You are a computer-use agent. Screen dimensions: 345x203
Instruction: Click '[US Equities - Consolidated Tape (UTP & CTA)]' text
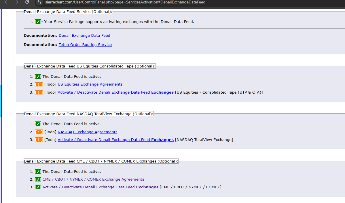[219, 92]
